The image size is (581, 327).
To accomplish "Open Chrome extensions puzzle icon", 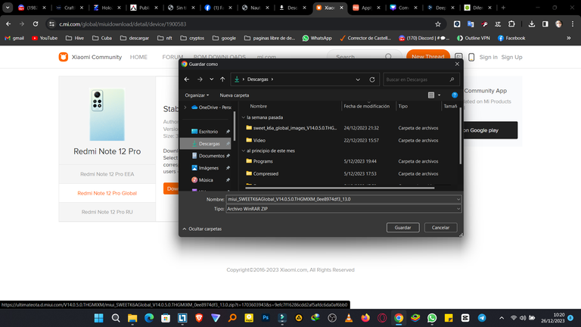I will click(511, 24).
